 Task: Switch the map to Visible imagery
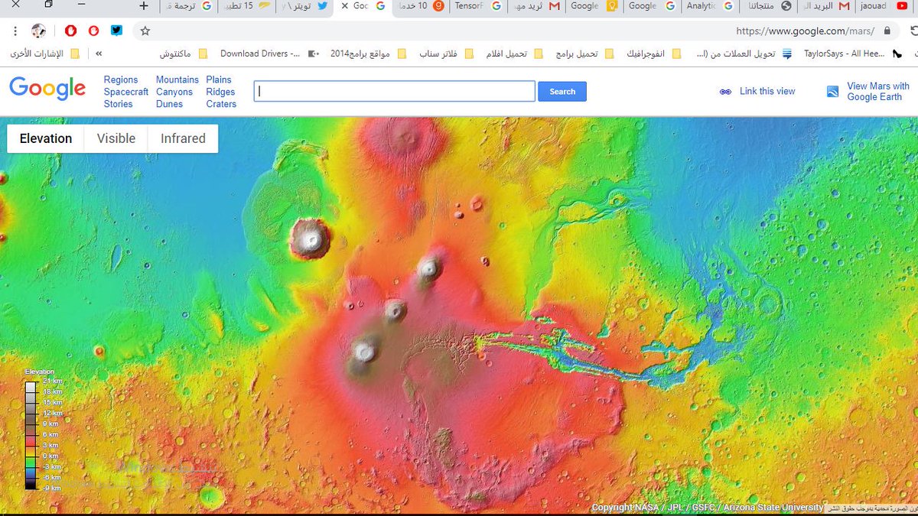click(116, 138)
